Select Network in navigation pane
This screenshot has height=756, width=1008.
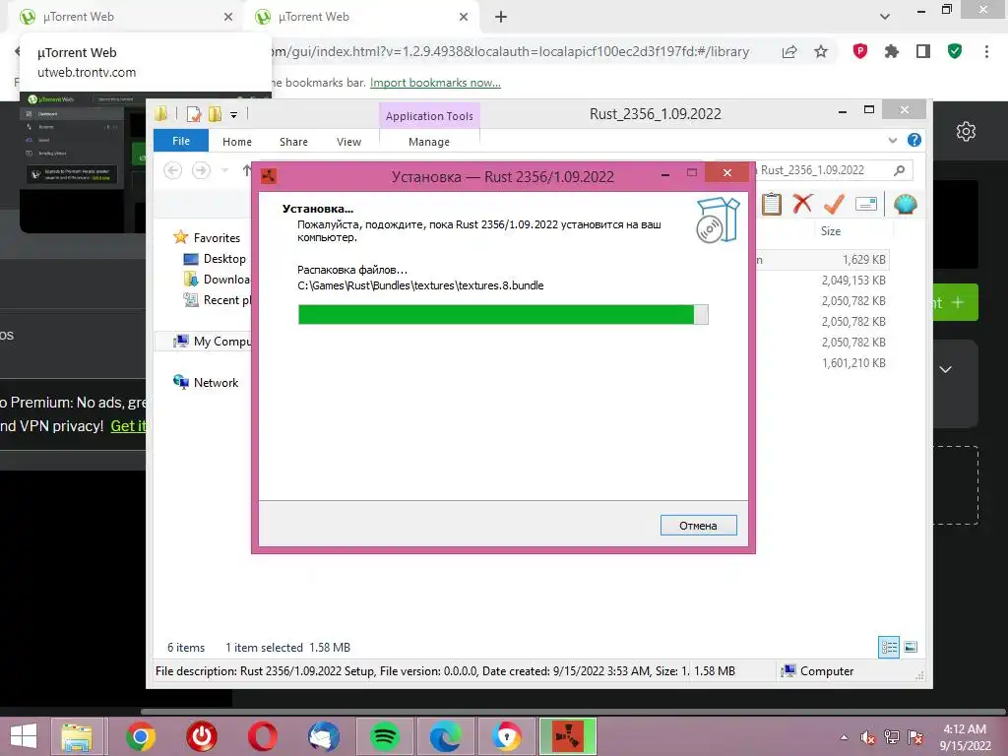tap(206, 383)
